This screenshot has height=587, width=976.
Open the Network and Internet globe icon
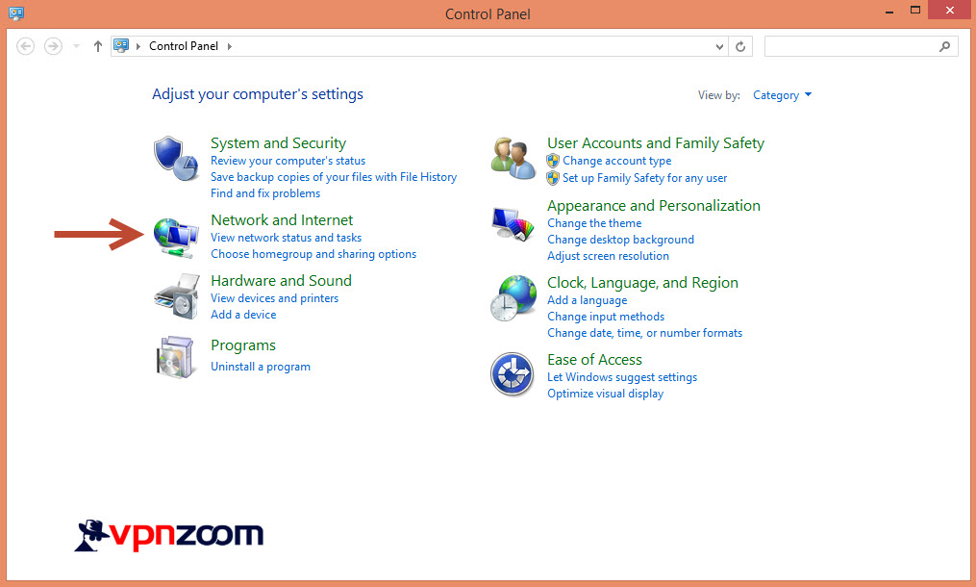(x=176, y=237)
